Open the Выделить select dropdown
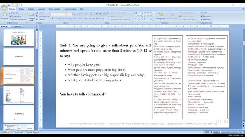The height and width of the screenshot is (137, 245). click(206, 19)
